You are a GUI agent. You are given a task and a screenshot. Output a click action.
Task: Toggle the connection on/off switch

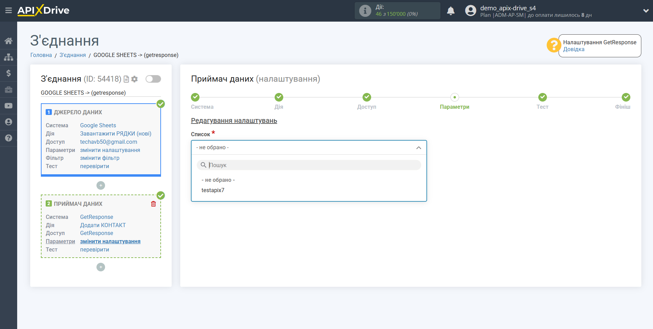(153, 79)
